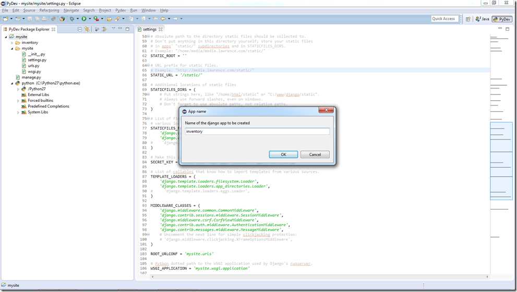Open the Back history dropdown arrow

click(169, 19)
